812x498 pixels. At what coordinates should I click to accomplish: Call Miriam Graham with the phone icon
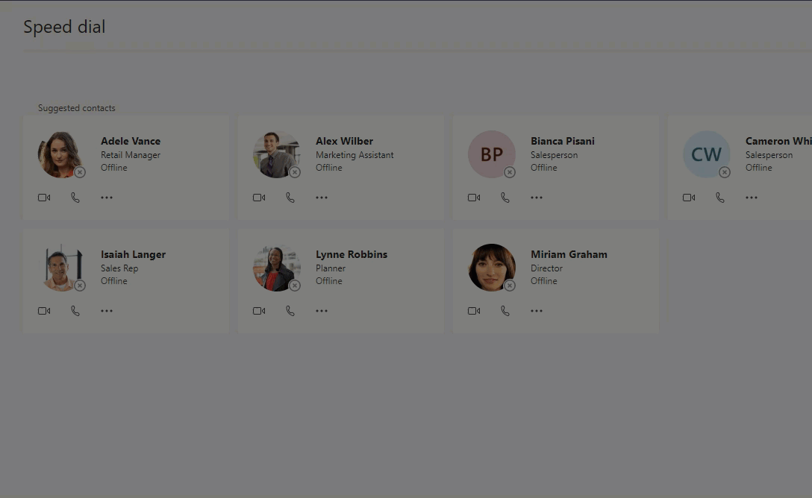point(505,311)
